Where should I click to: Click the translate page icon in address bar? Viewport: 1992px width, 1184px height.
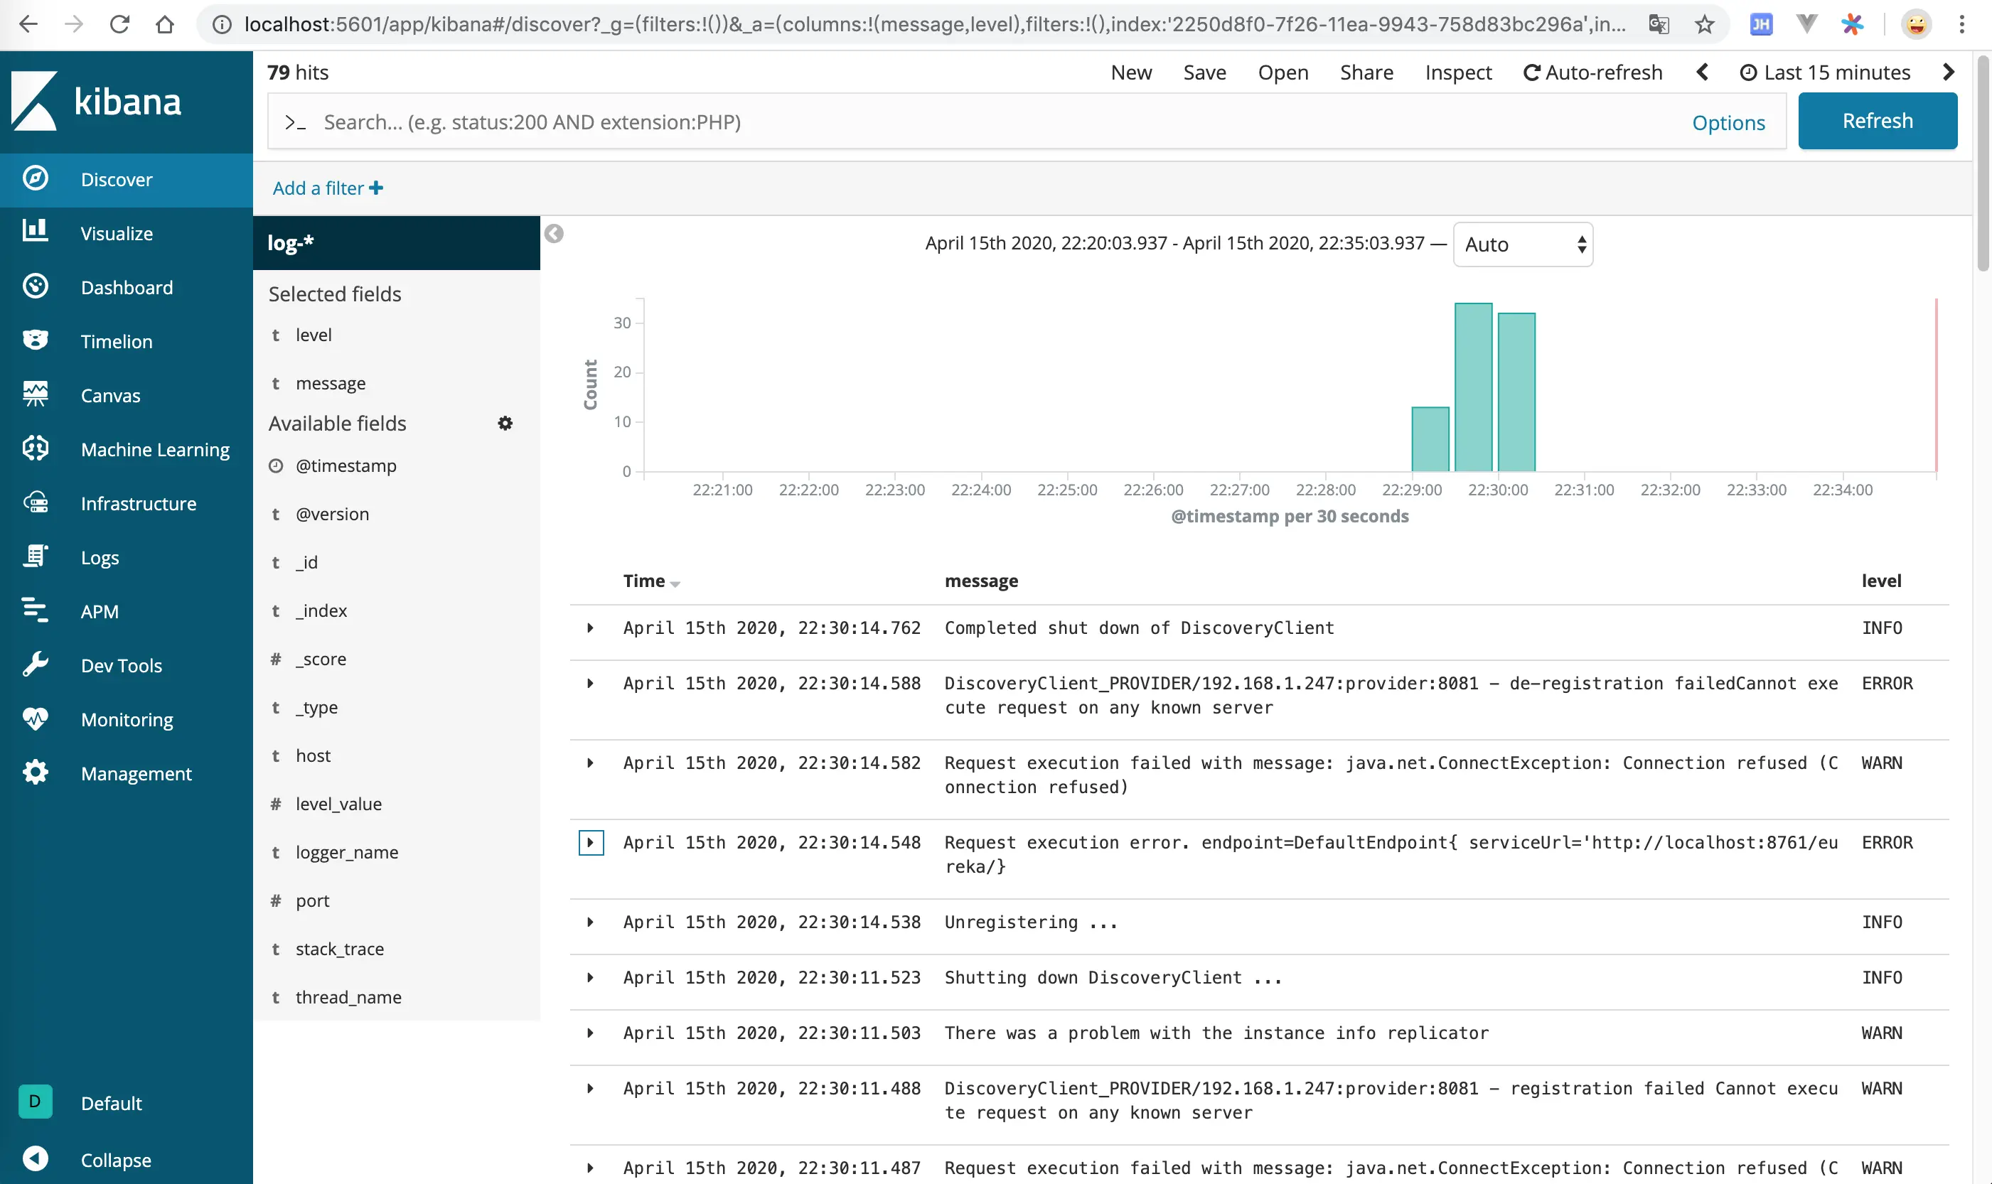[x=1659, y=25]
